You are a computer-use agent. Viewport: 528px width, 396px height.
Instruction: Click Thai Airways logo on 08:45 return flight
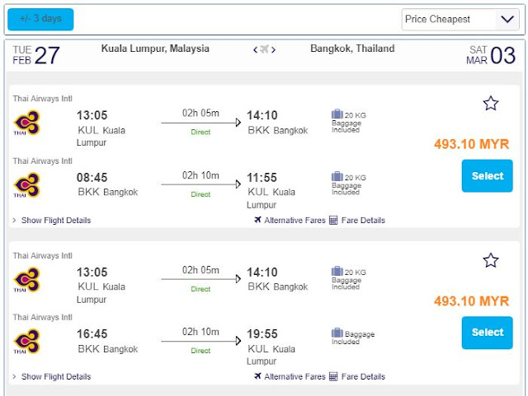(26, 185)
